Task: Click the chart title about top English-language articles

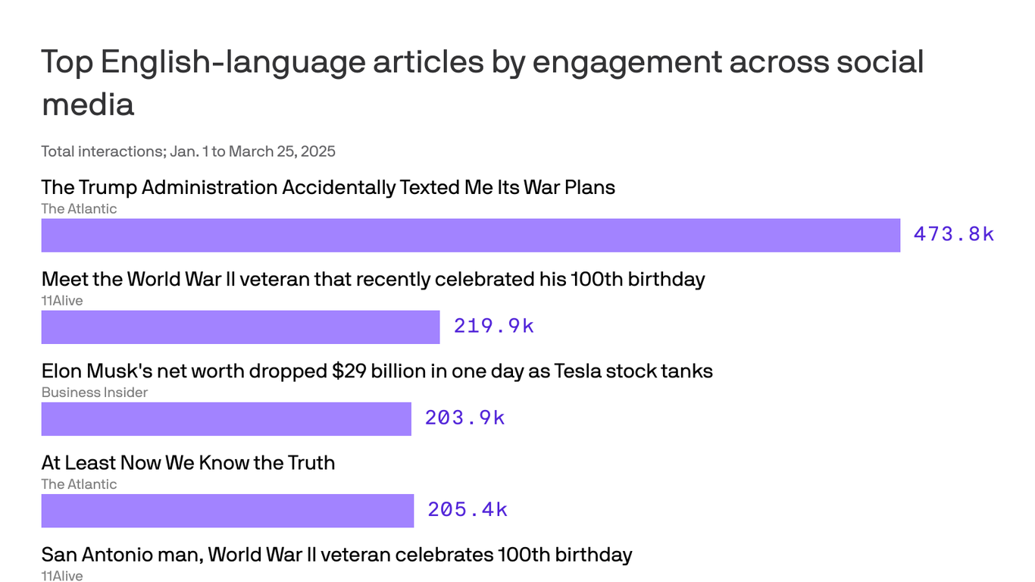Action: tap(482, 82)
